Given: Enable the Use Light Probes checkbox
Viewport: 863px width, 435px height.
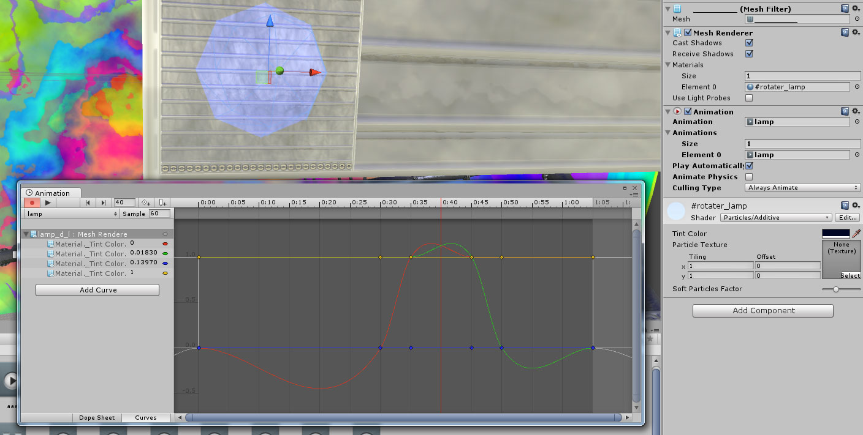Looking at the screenshot, I should coord(749,98).
